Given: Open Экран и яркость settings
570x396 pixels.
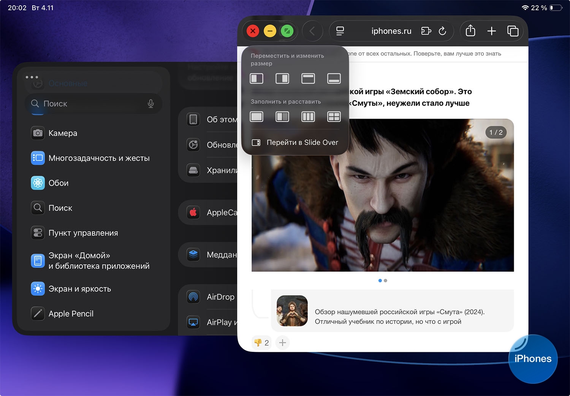Looking at the screenshot, I should coord(79,289).
